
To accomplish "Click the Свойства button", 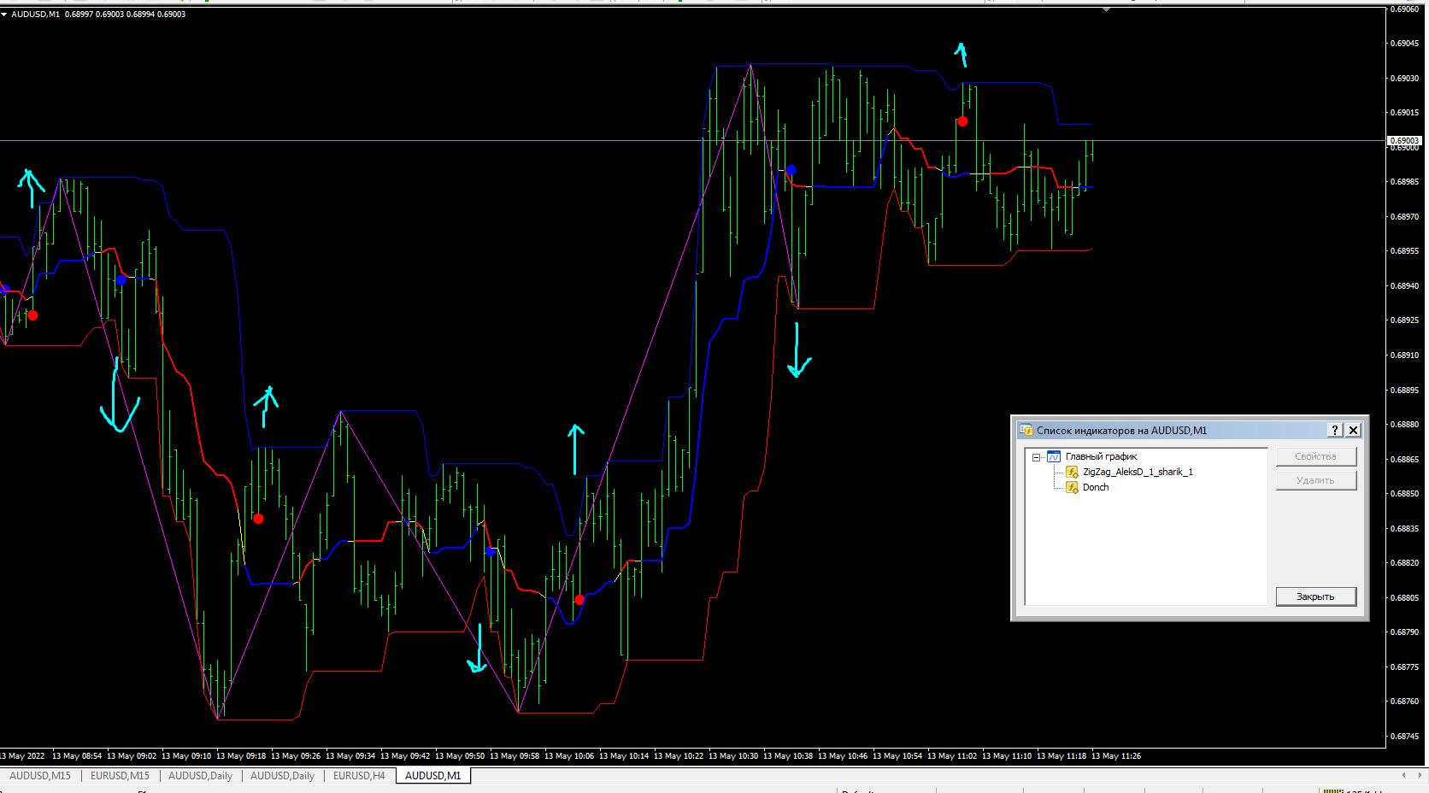I will pos(1315,456).
